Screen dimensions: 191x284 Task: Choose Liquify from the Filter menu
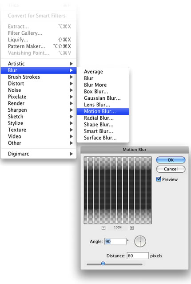[x=39, y=40]
